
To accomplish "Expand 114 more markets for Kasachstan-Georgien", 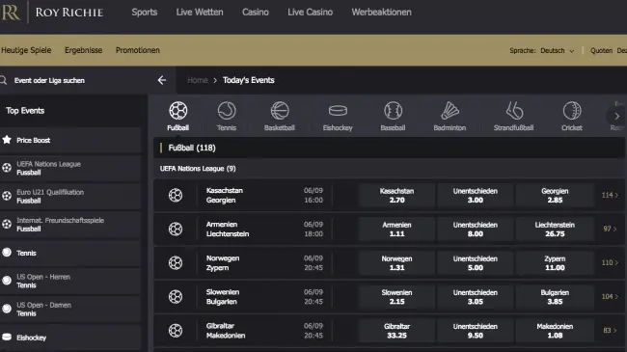I will pyautogui.click(x=610, y=195).
